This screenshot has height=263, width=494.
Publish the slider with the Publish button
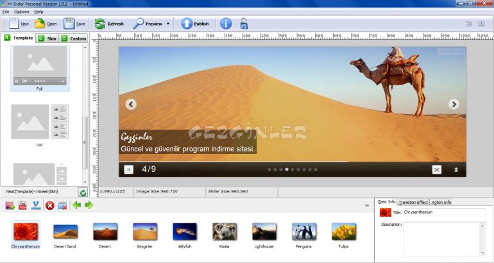pyautogui.click(x=194, y=24)
